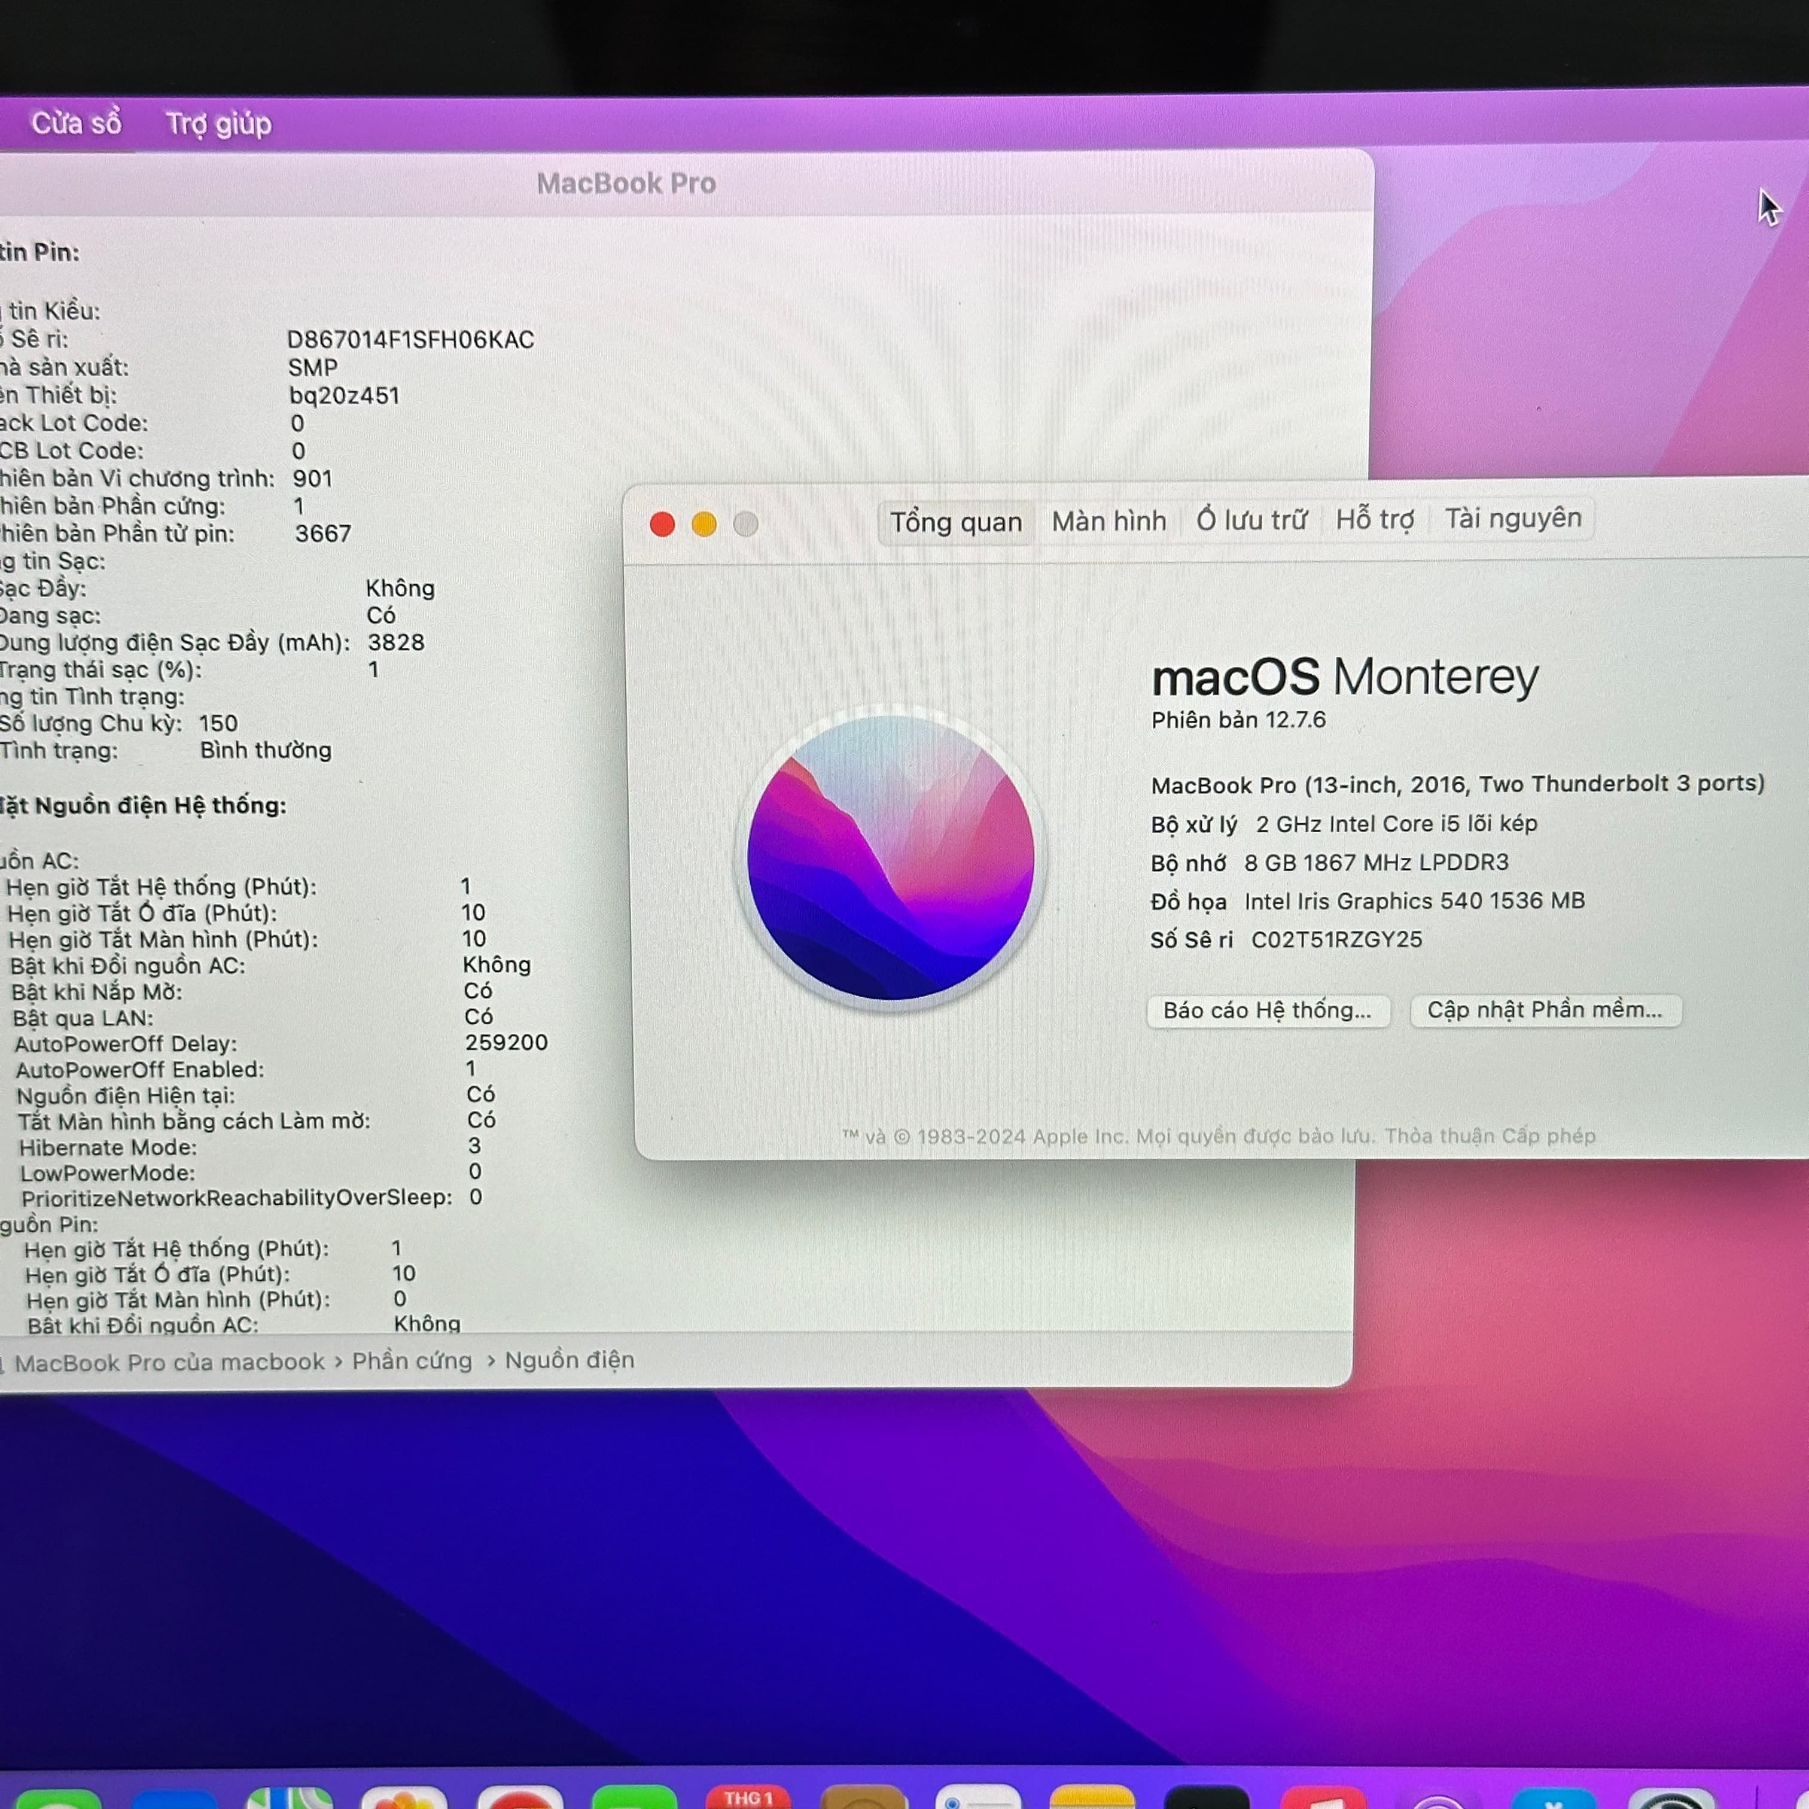Click the MacBook Pro 13-inch 2016 model line

point(1458,784)
